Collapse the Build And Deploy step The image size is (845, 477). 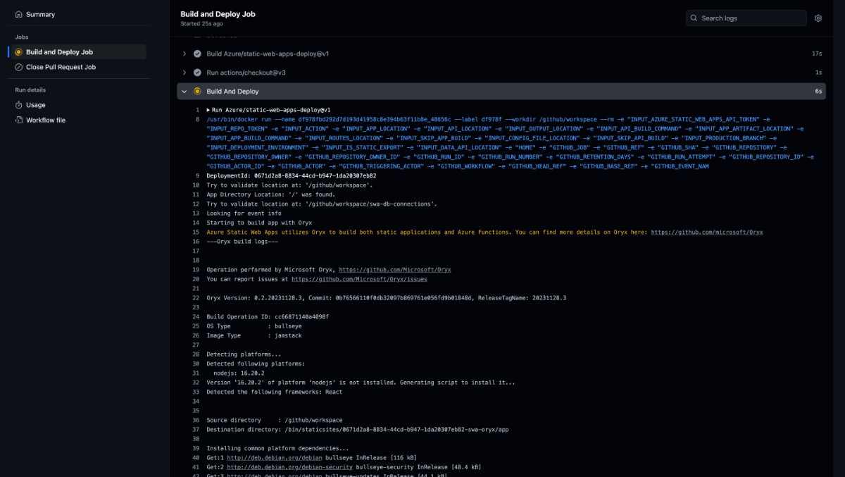coord(184,92)
